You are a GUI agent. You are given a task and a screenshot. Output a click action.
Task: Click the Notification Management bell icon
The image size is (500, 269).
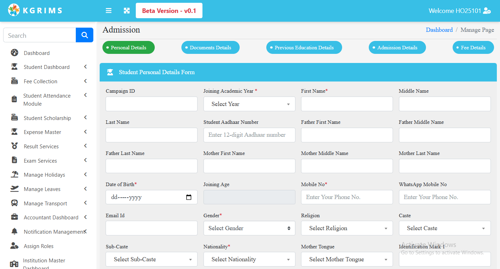pos(14,232)
